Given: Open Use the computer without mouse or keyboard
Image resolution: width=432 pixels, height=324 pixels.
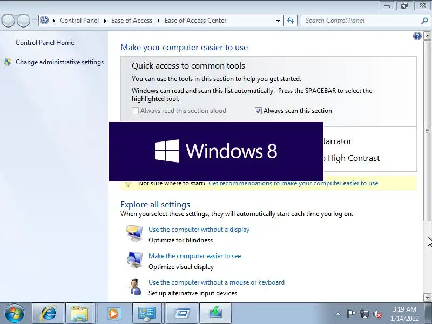Looking at the screenshot, I should click(x=217, y=282).
